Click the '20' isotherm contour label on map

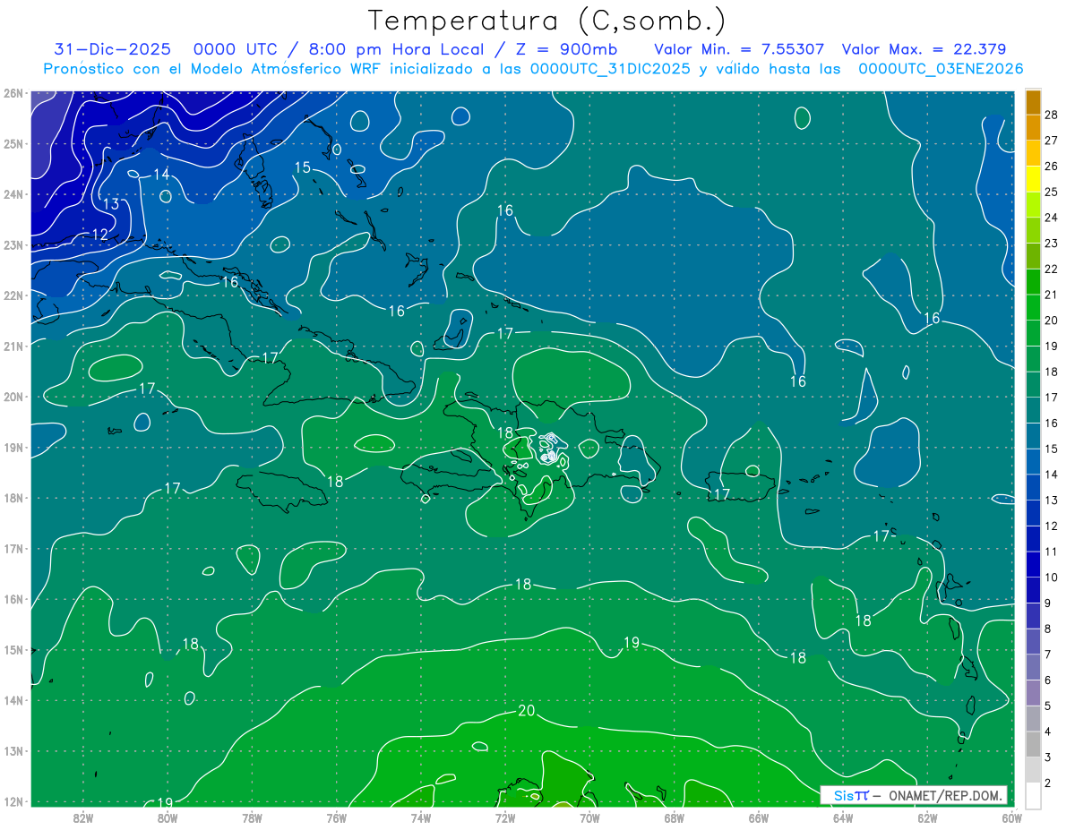tap(527, 711)
